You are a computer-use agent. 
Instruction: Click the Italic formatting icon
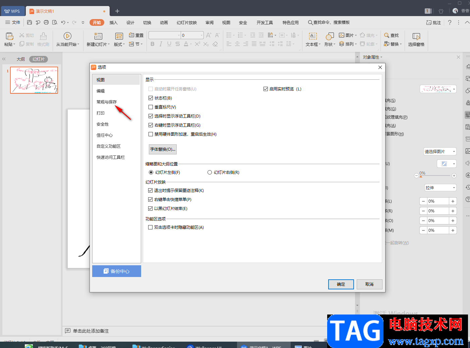161,44
